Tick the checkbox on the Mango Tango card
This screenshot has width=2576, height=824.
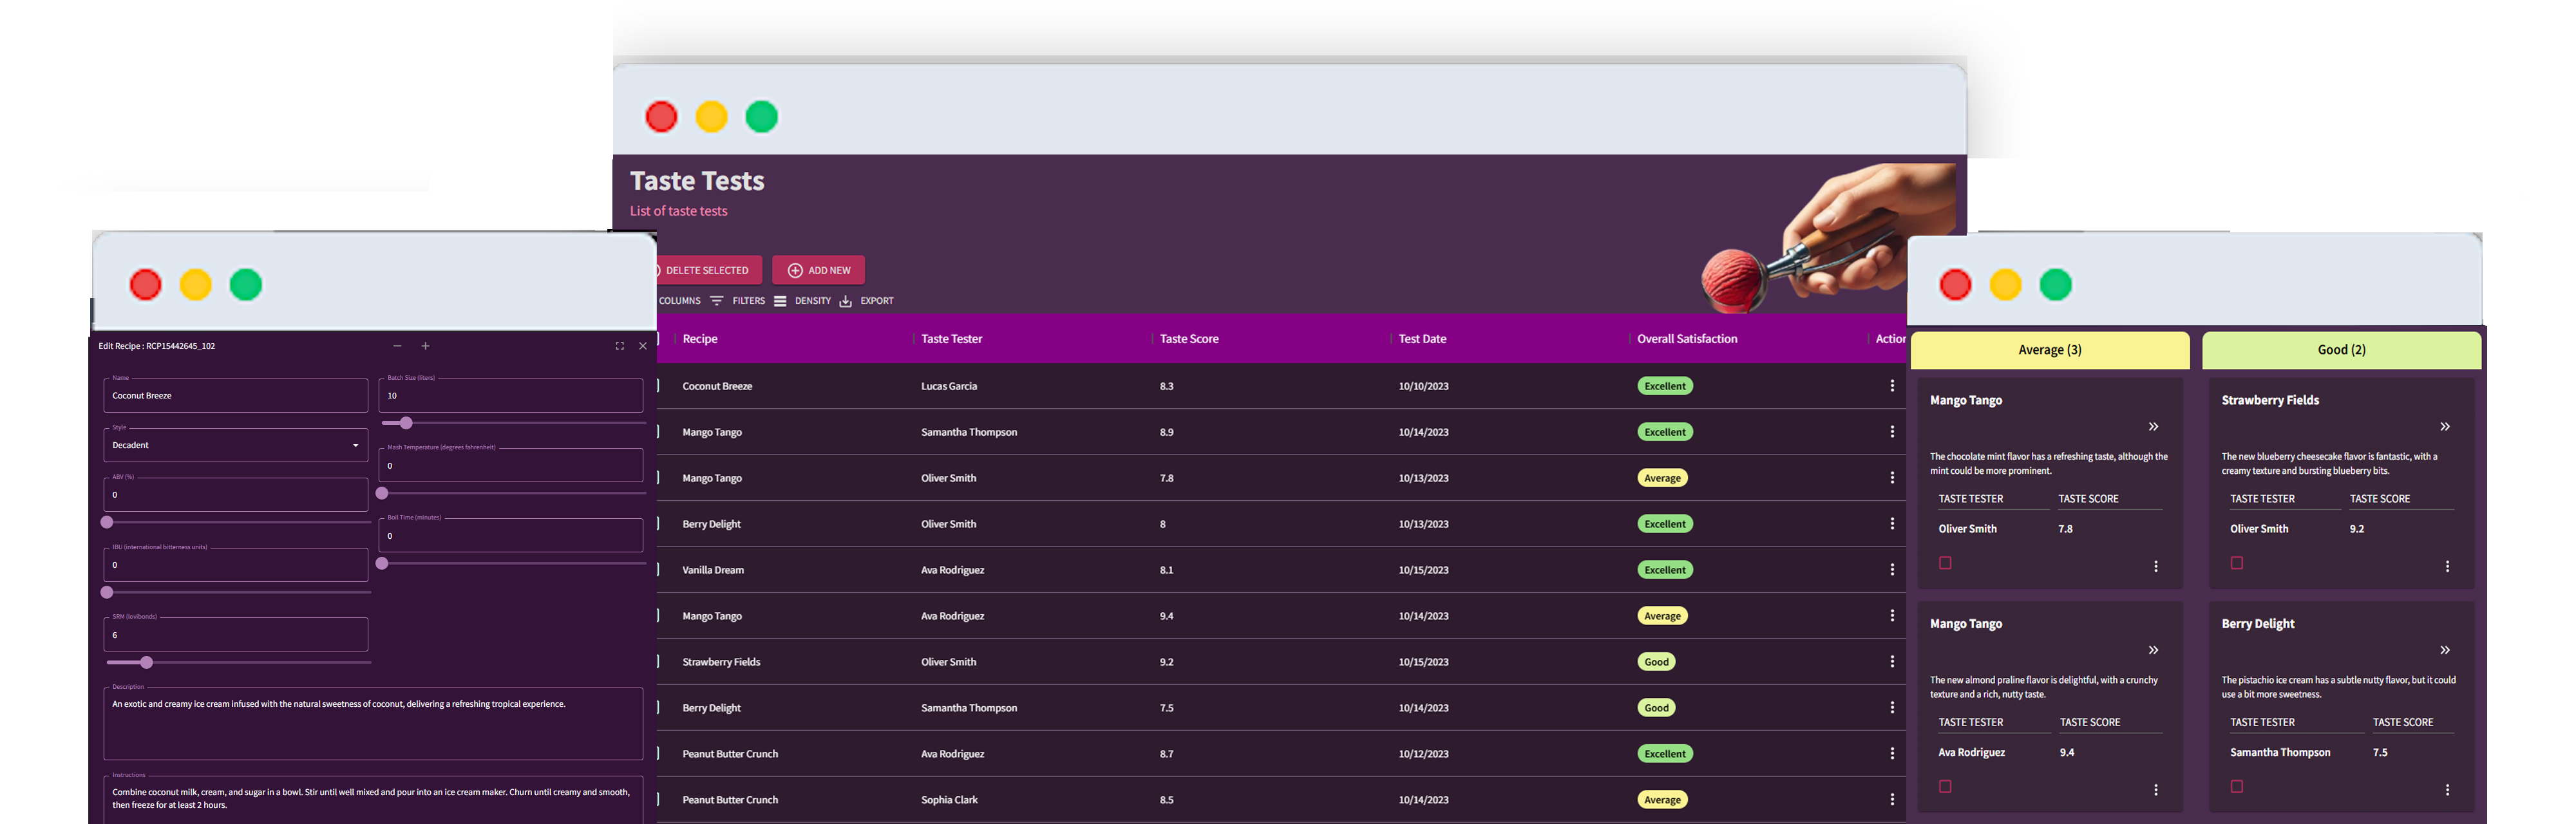coord(1945,563)
